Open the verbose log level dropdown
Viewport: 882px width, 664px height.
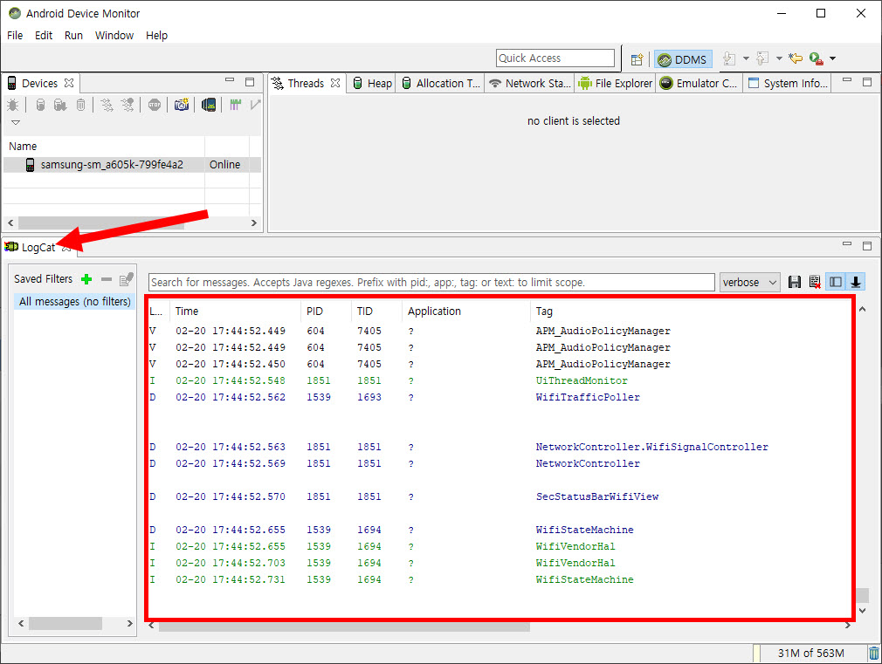pyautogui.click(x=749, y=282)
